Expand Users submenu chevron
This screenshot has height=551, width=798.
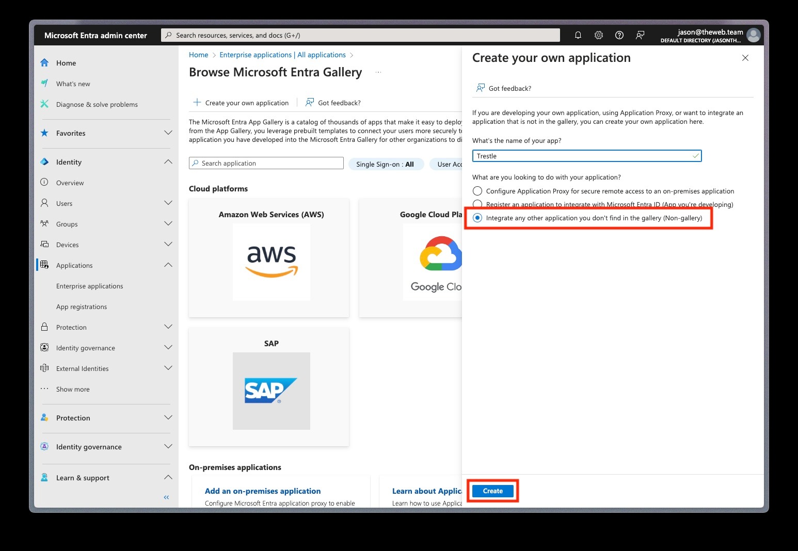[168, 203]
